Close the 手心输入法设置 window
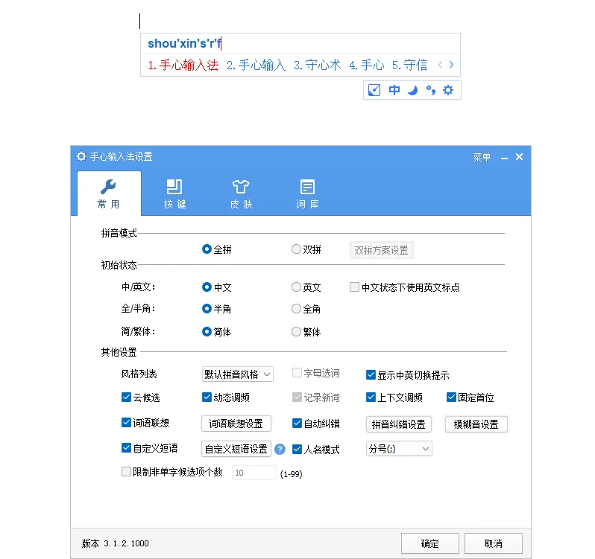Viewport: 595px width, 559px height. pos(520,157)
